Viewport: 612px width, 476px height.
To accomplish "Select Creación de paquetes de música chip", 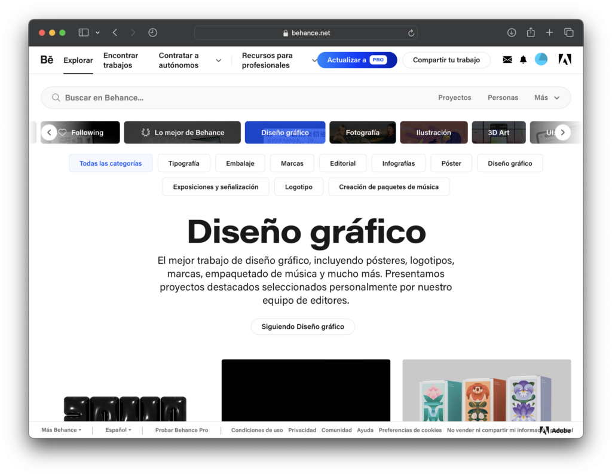I will click(388, 187).
